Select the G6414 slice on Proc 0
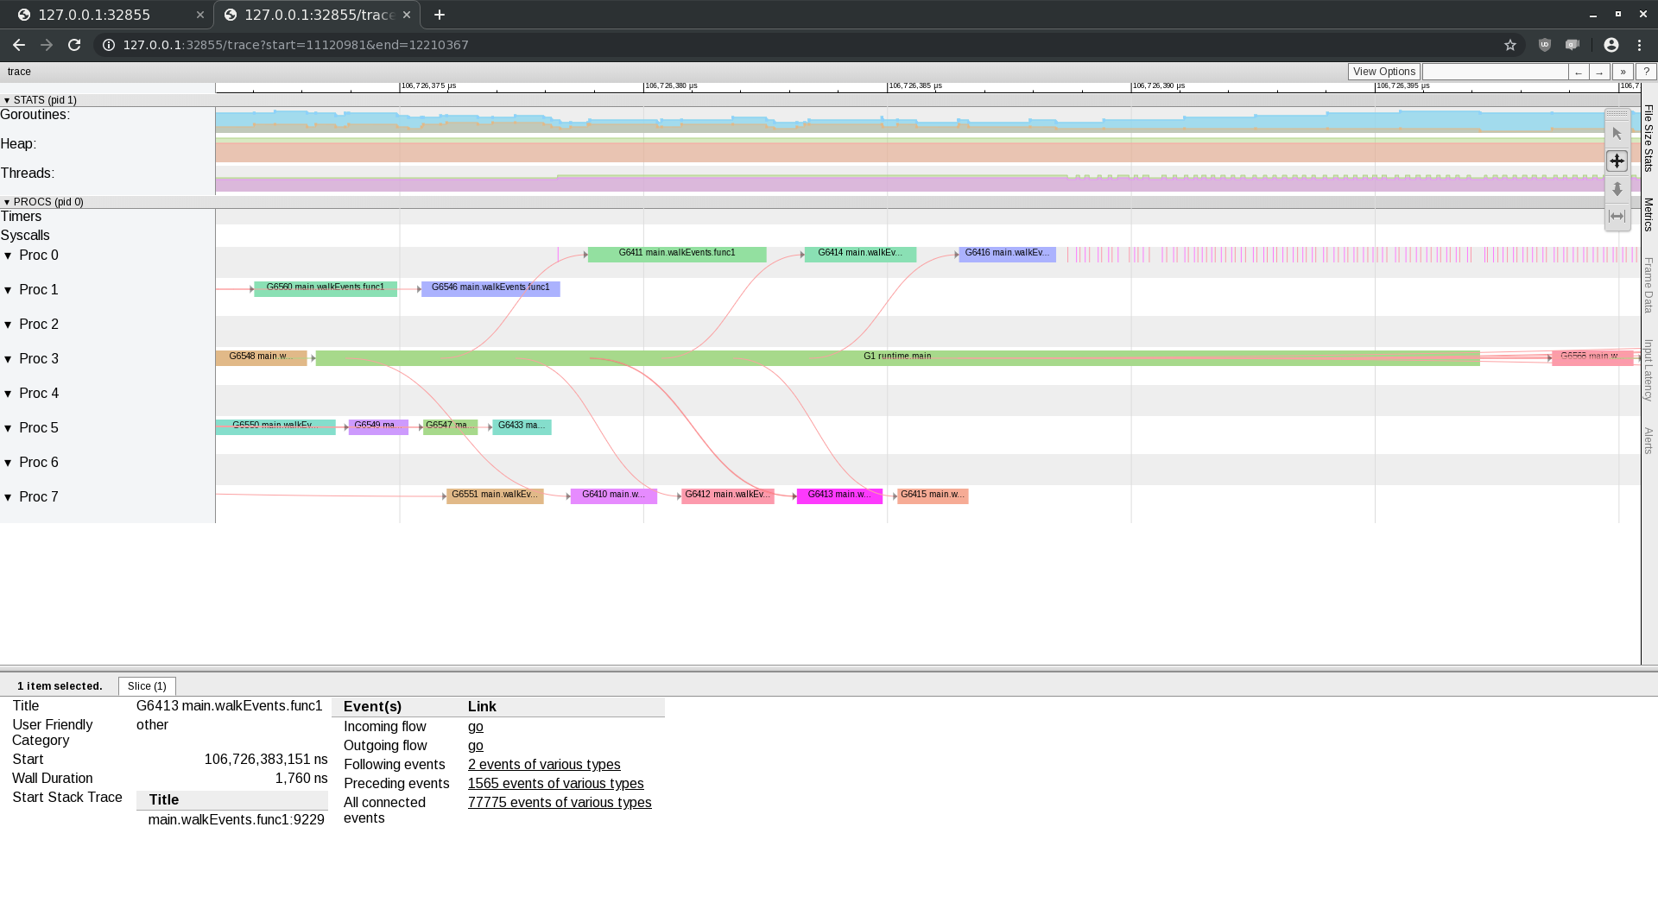 pos(860,254)
